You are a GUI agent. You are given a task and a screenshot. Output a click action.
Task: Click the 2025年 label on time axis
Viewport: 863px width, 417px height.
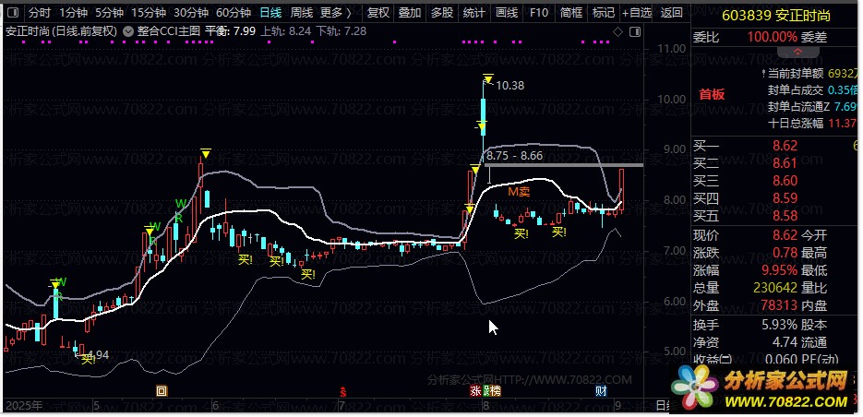[22, 406]
